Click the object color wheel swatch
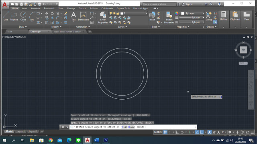Image resolution: width=257 pixels, height=144 pixels. [x=177, y=13]
